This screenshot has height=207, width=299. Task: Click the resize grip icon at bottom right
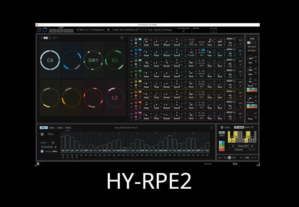[x=258, y=164]
